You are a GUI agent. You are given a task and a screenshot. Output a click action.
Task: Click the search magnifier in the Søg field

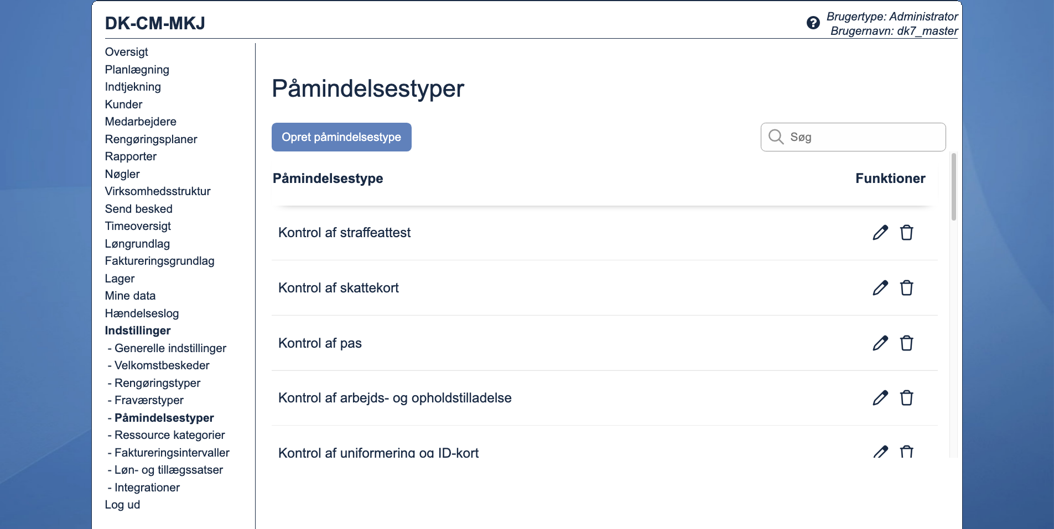tap(776, 137)
